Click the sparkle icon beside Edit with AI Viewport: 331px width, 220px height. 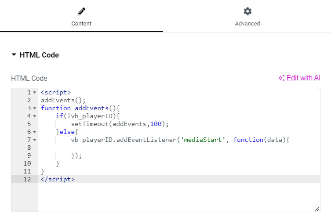click(x=281, y=78)
